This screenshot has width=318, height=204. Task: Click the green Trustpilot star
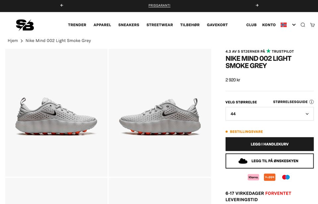[x=268, y=51]
